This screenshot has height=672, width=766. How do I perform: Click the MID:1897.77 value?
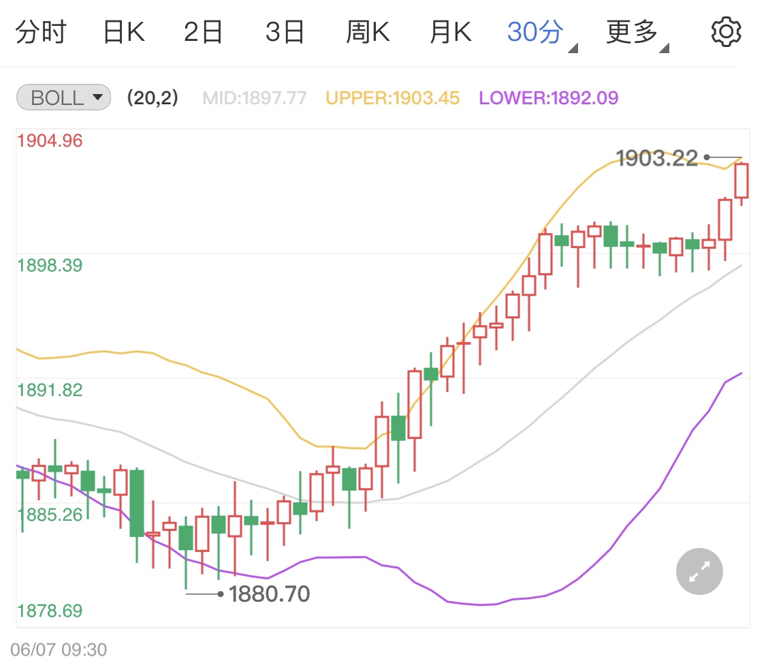click(255, 98)
